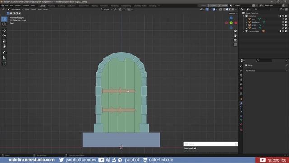
Task: Select the Measure tool
Action: coord(4,58)
